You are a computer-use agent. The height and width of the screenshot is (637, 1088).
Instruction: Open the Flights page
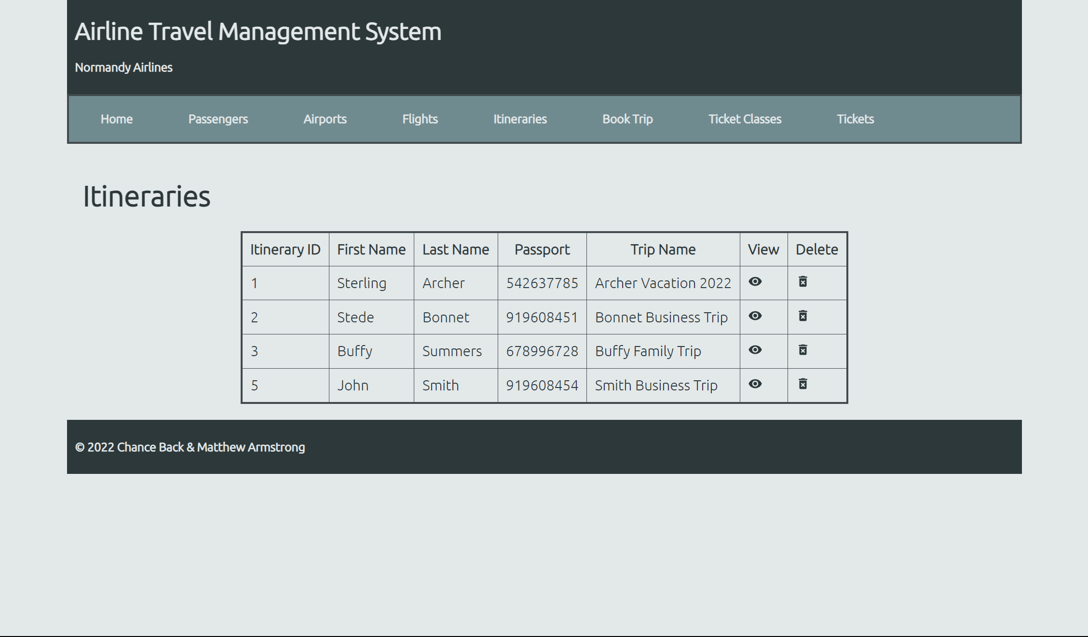coord(420,119)
